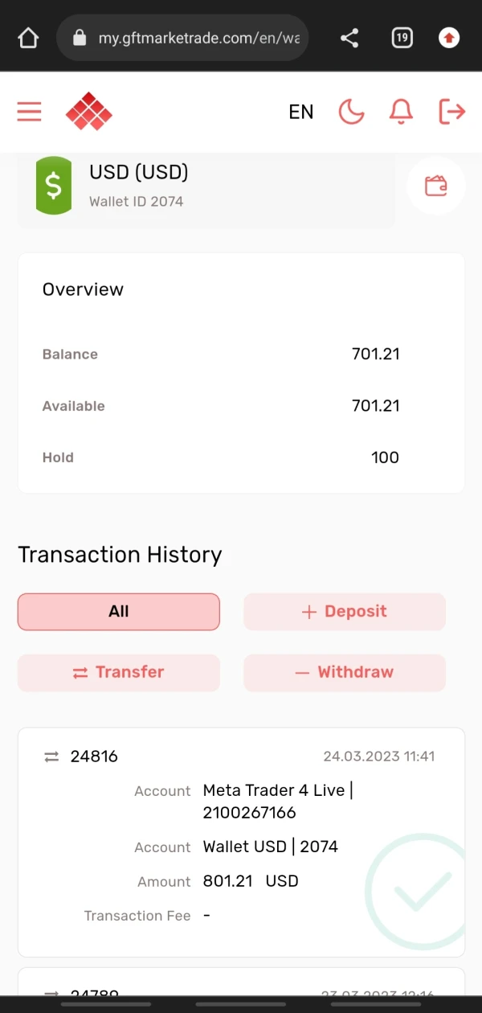Select the All transactions filter
The width and height of the screenshot is (482, 1013).
119,612
